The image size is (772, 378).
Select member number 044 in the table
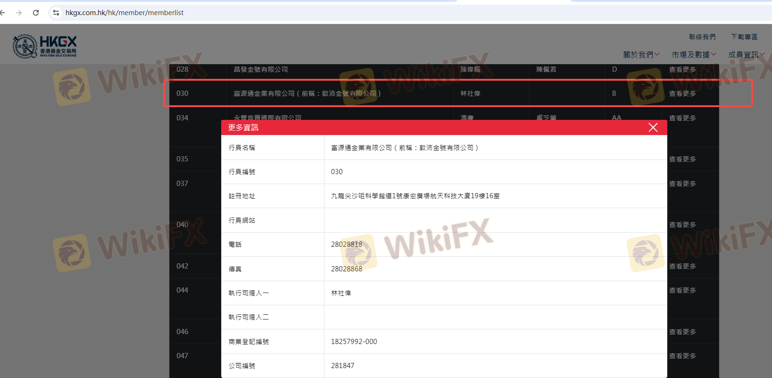(x=182, y=290)
